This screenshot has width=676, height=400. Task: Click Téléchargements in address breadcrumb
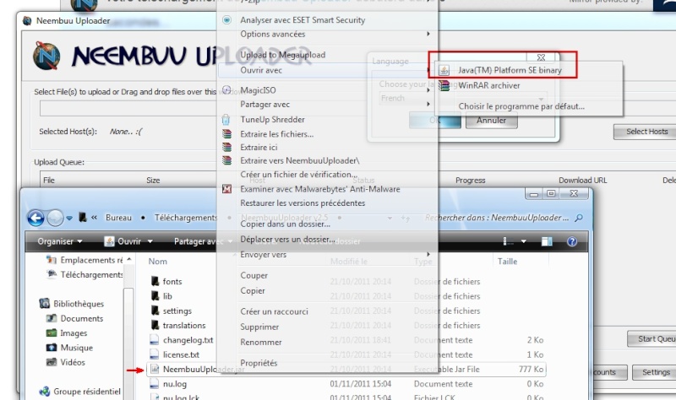[186, 218]
